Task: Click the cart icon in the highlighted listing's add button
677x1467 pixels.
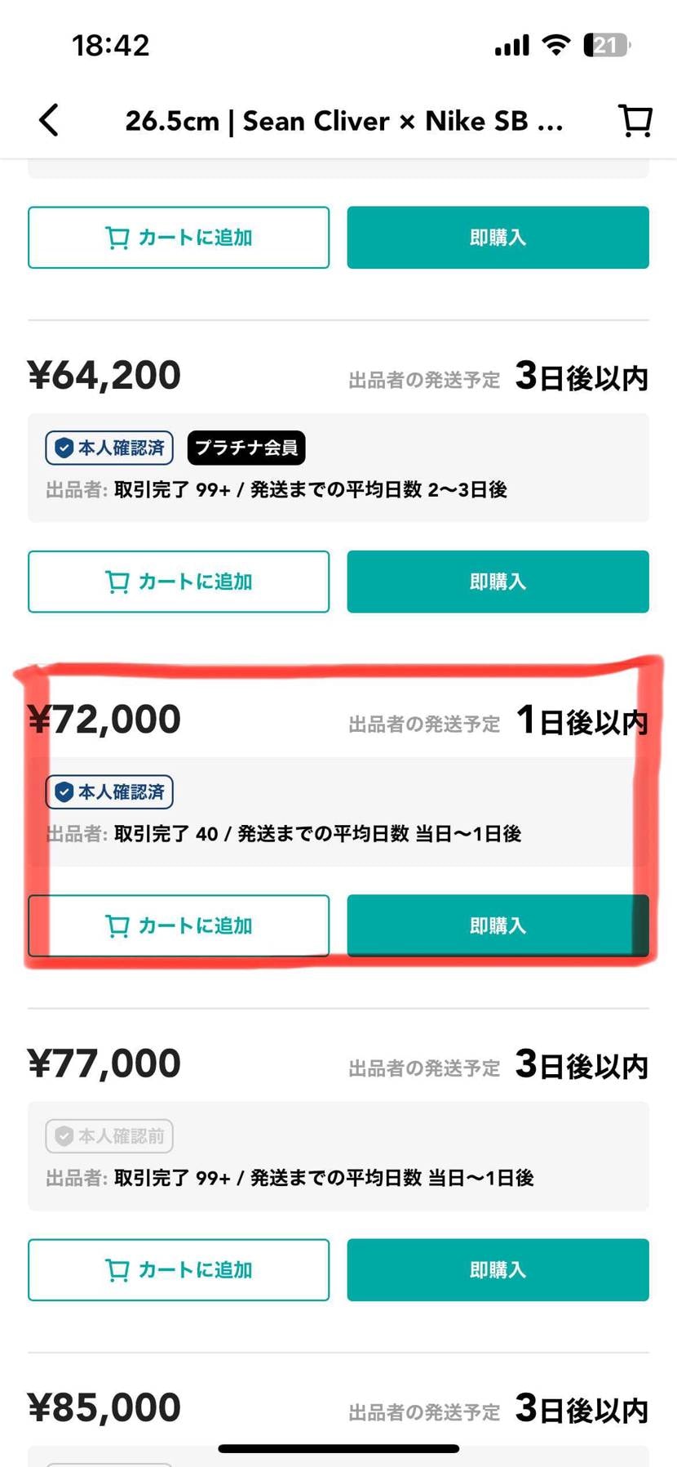Action: [x=119, y=925]
